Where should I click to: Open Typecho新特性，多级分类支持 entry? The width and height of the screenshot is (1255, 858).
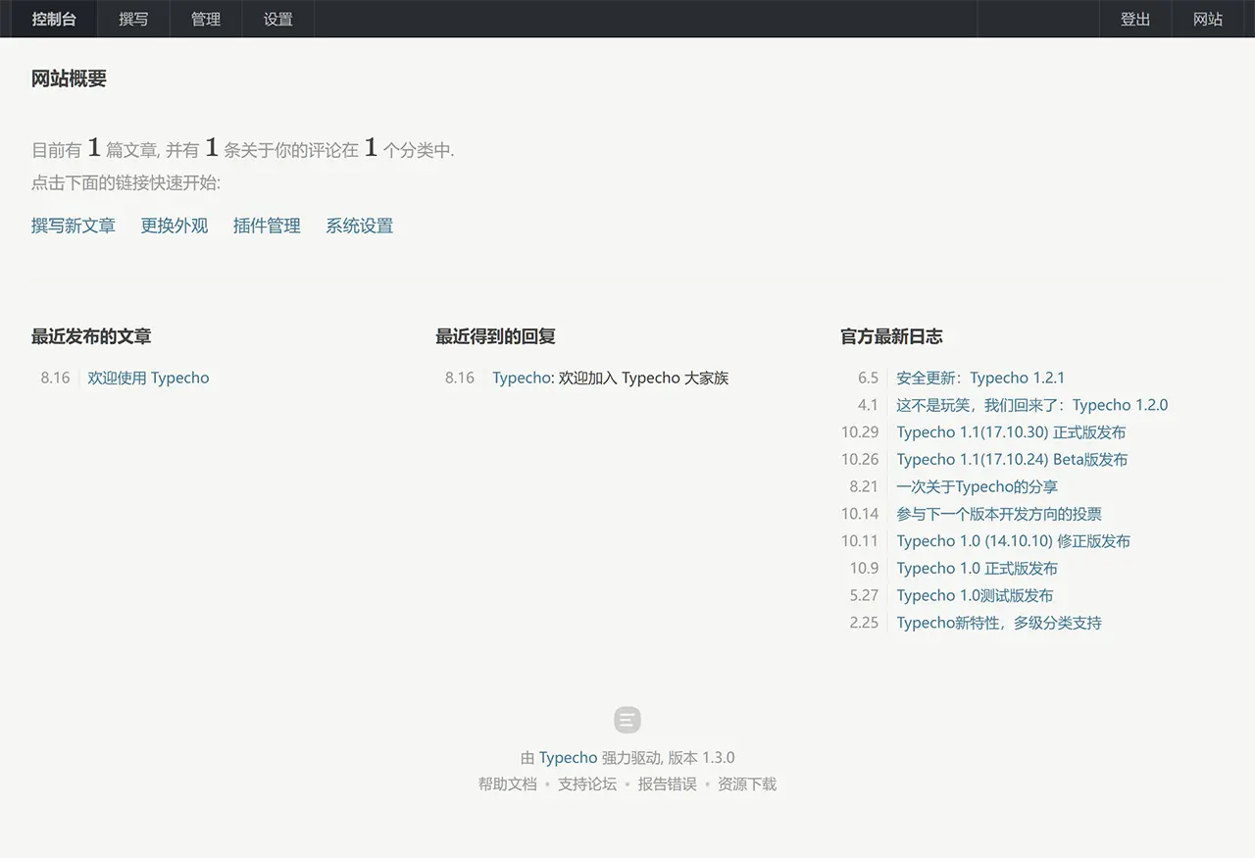(x=999, y=623)
